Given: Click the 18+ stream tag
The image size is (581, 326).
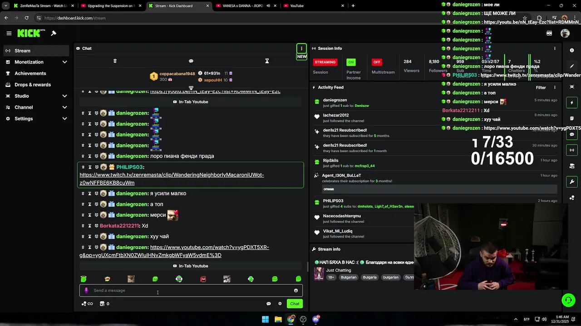Looking at the screenshot, I should click(331, 277).
